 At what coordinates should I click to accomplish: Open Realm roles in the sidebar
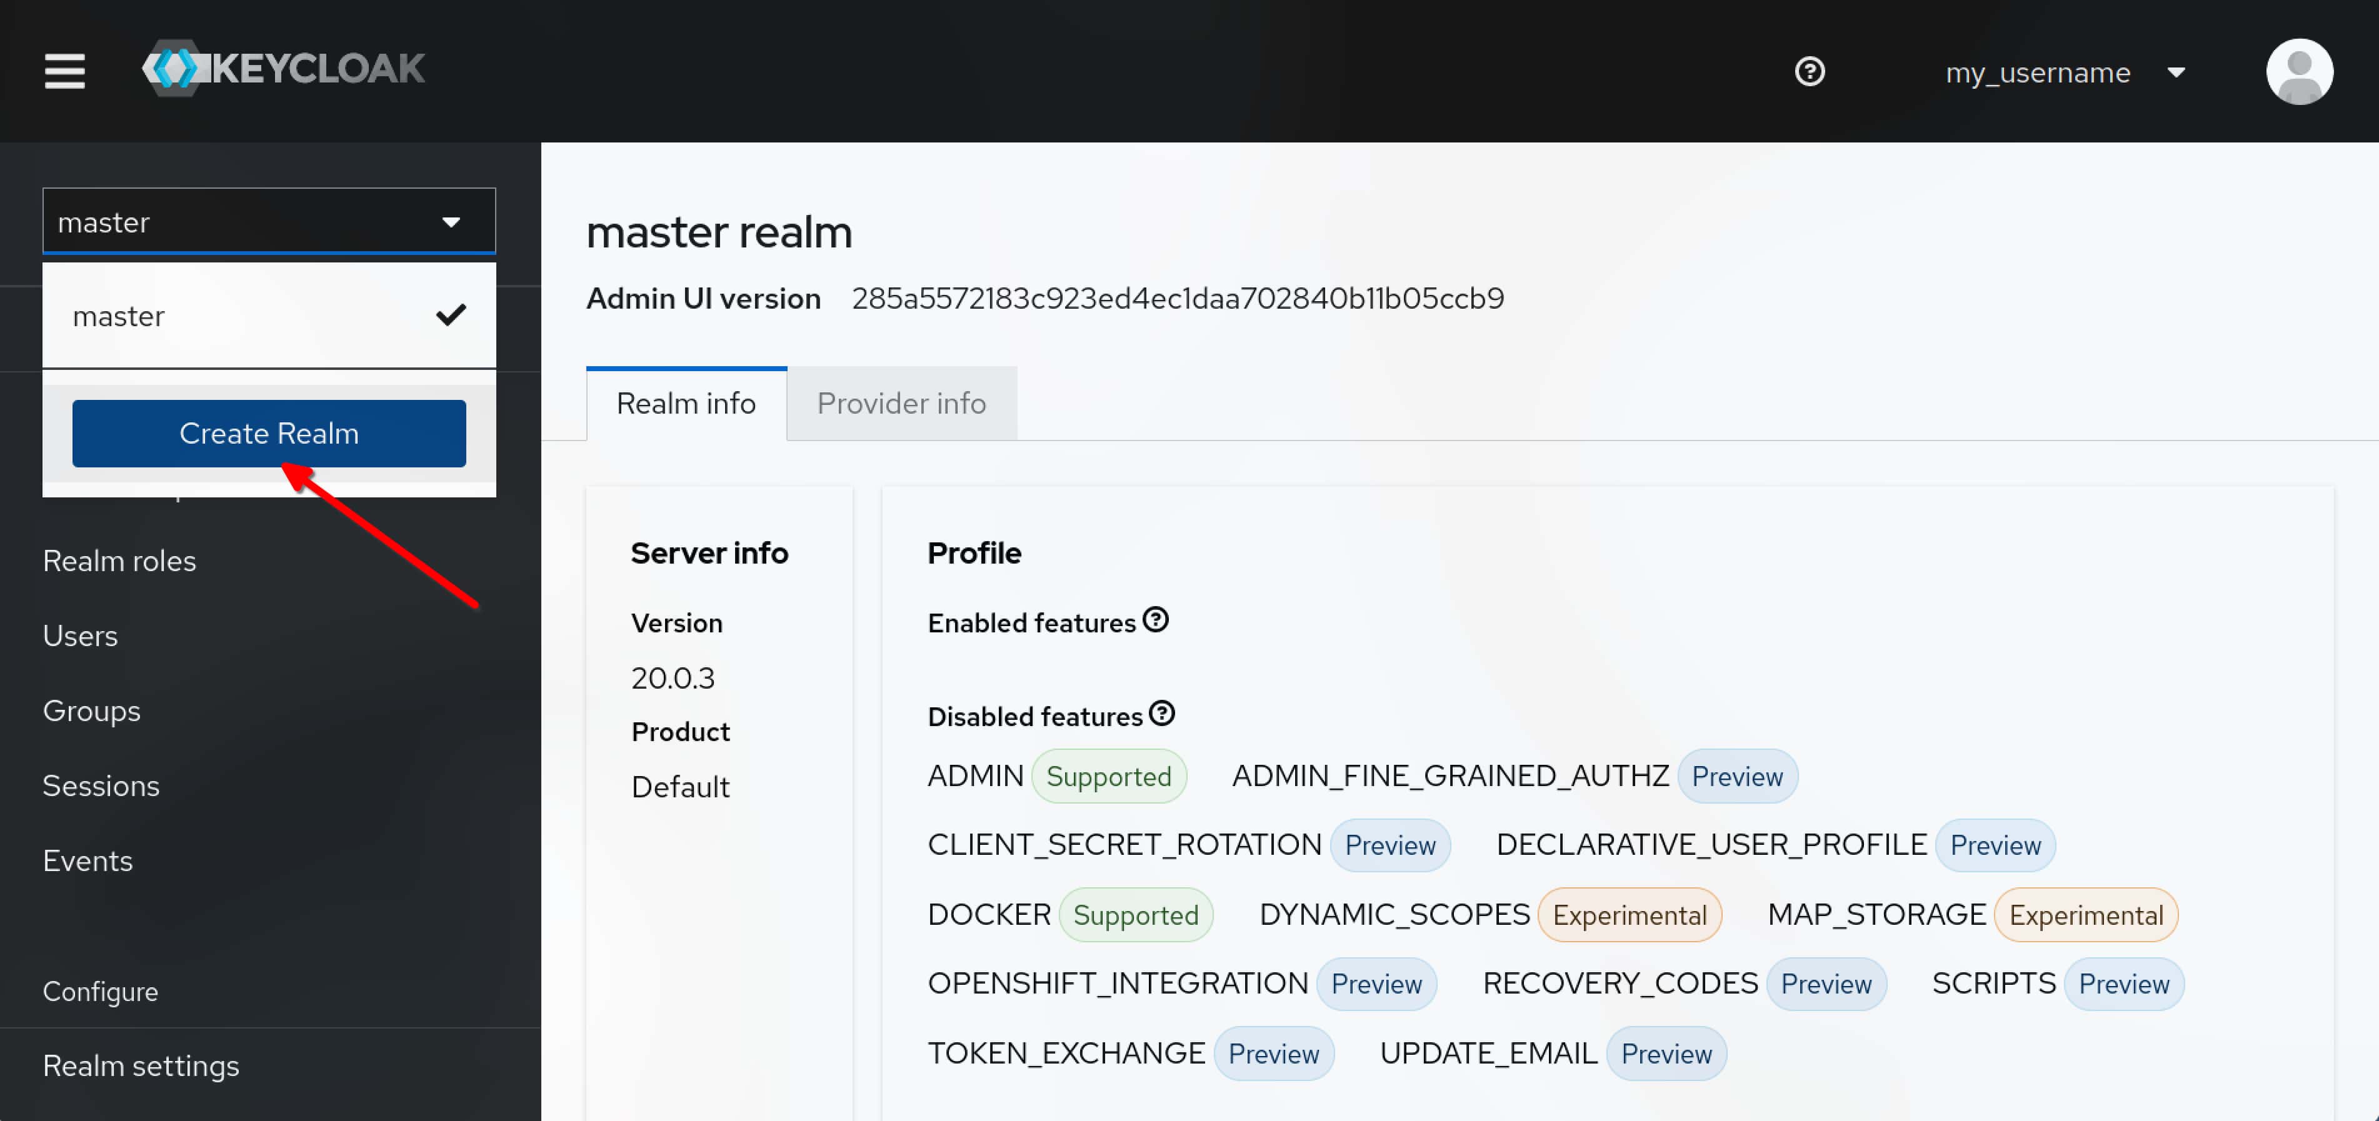point(119,560)
